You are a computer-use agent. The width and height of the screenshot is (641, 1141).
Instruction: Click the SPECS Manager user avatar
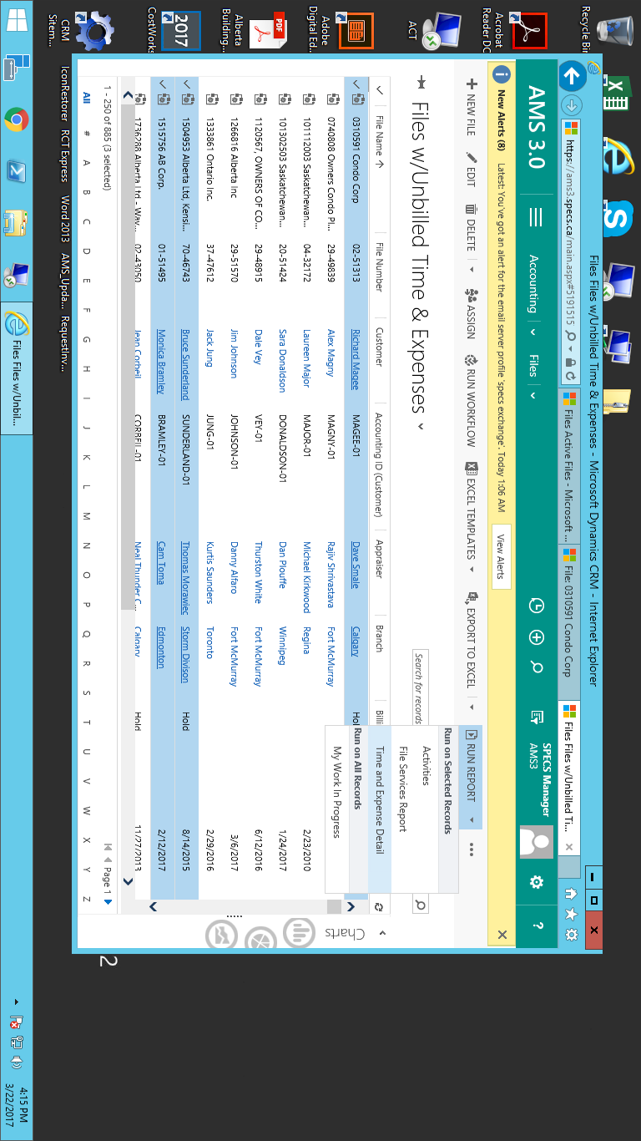tap(537, 842)
